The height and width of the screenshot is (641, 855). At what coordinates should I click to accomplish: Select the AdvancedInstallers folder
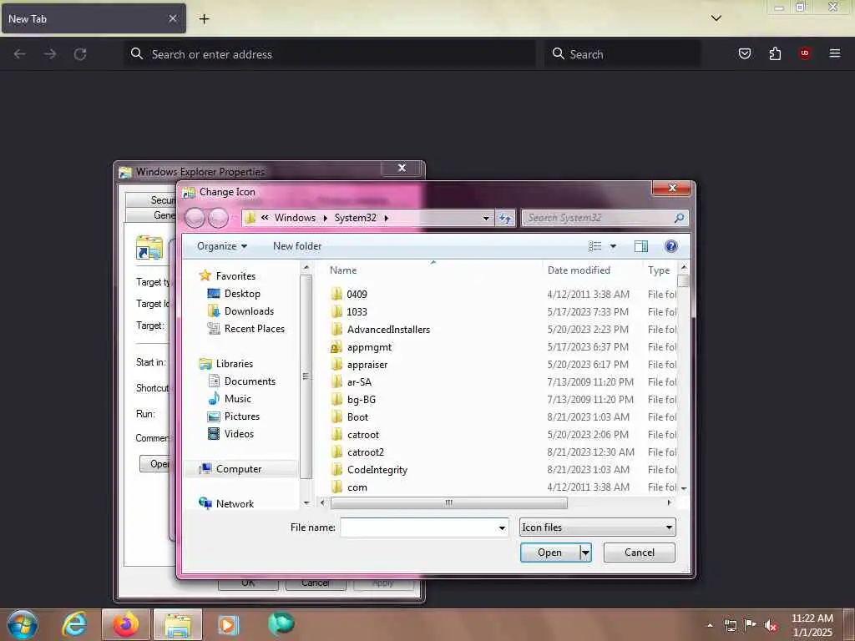[388, 329]
